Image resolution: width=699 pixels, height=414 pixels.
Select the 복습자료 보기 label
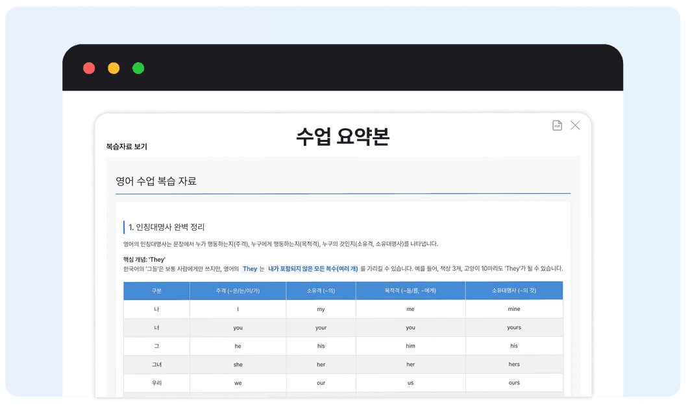coord(127,147)
